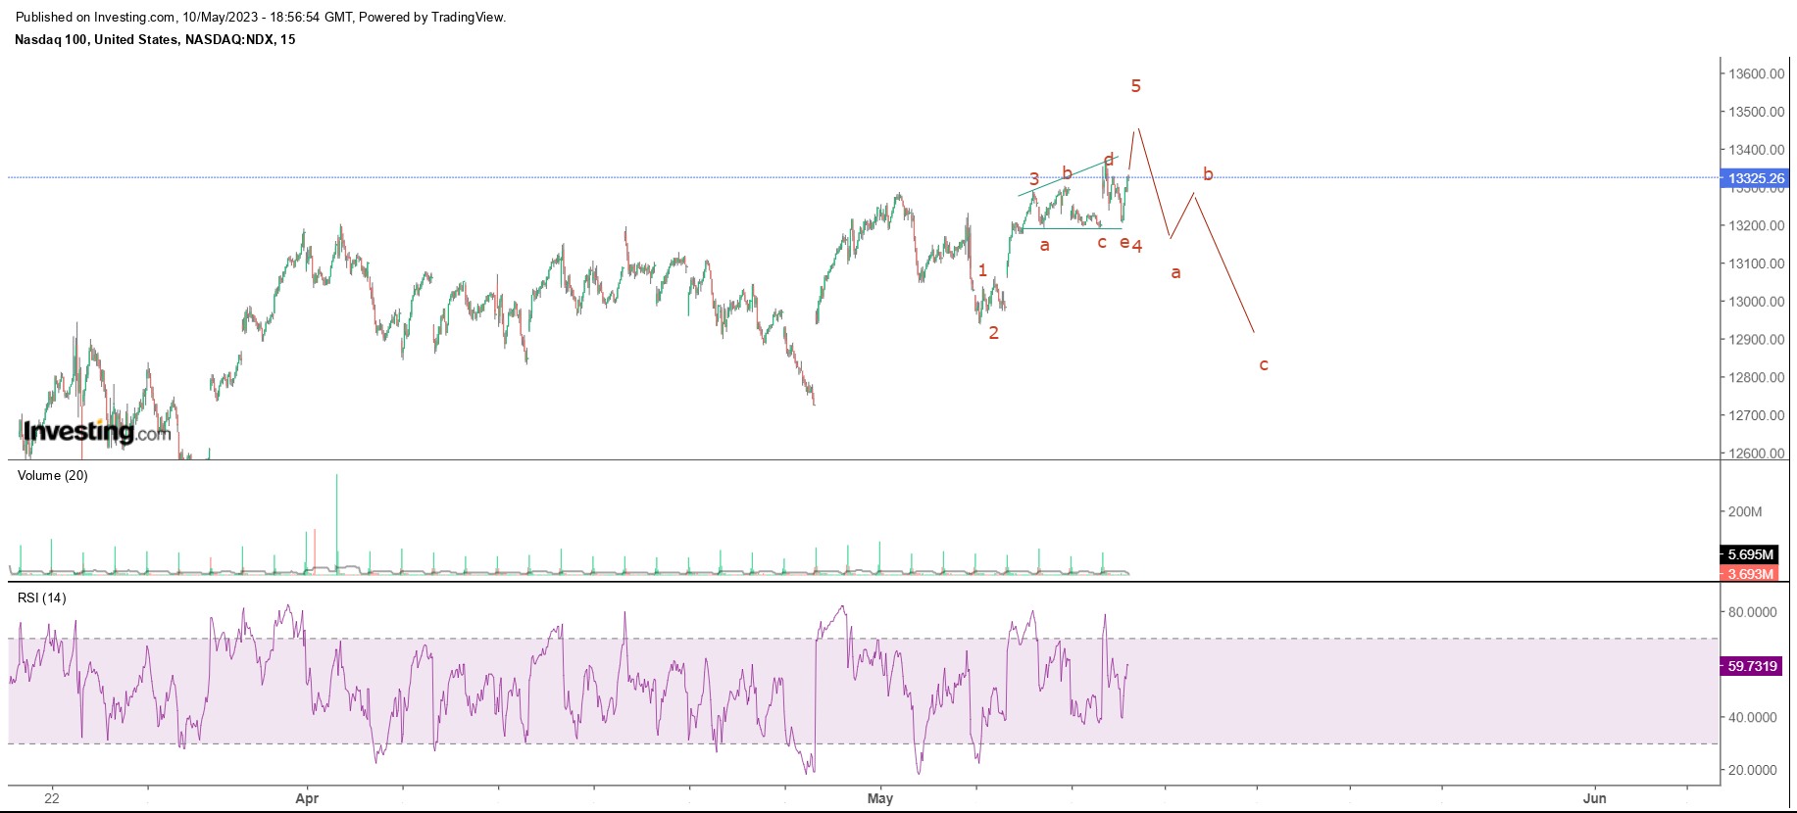Click the red wave 3 label
Screen dimensions: 1797x813
tap(1033, 179)
